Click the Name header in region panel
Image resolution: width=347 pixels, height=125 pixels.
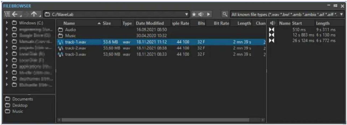[285, 23]
